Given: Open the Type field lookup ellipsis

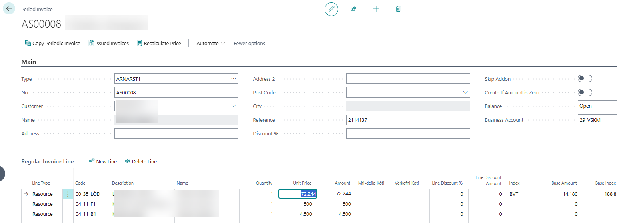Looking at the screenshot, I should 234,79.
